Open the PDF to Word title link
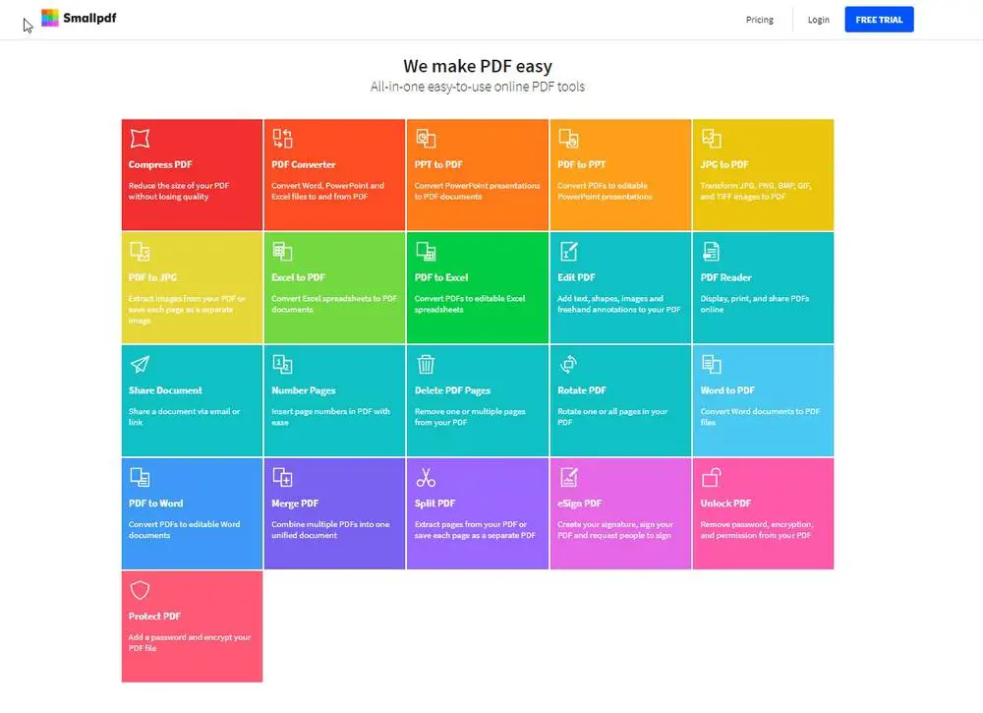 click(x=155, y=503)
